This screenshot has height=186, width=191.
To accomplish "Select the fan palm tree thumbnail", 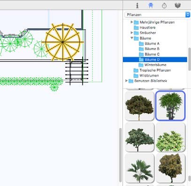I will click(x=139, y=168).
